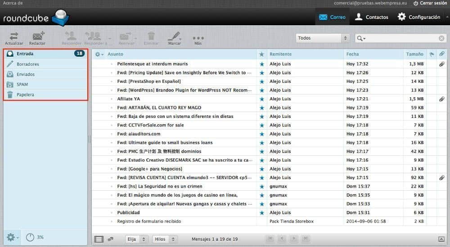Open the Enviados sent folder
The width and height of the screenshot is (450, 247).
(x=45, y=74)
